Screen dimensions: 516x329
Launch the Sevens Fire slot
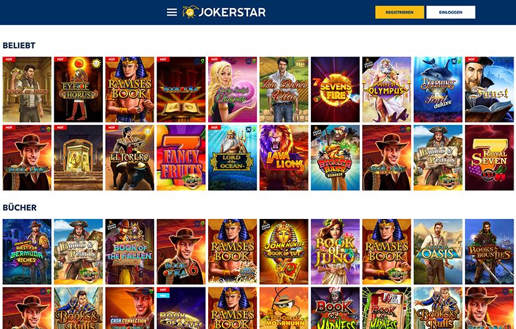click(x=335, y=90)
